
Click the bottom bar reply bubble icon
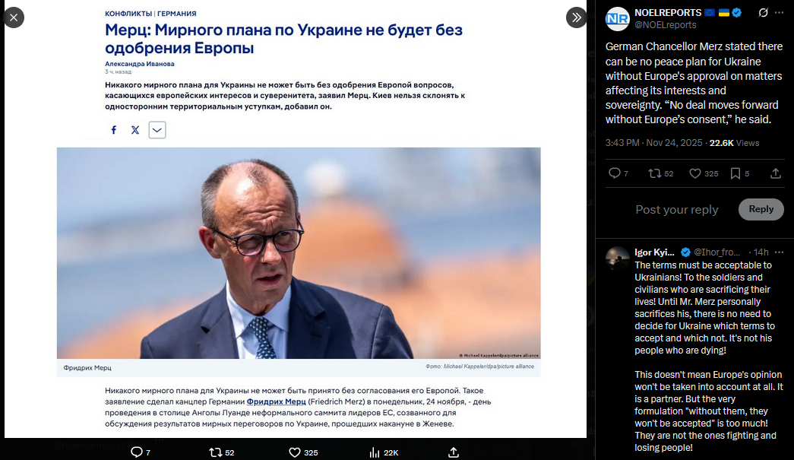coord(137,452)
